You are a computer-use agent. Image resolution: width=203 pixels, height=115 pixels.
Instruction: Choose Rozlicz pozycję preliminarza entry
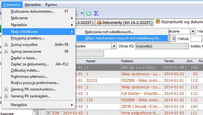38,83
